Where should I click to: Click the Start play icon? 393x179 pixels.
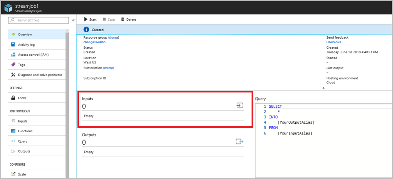tap(86, 19)
